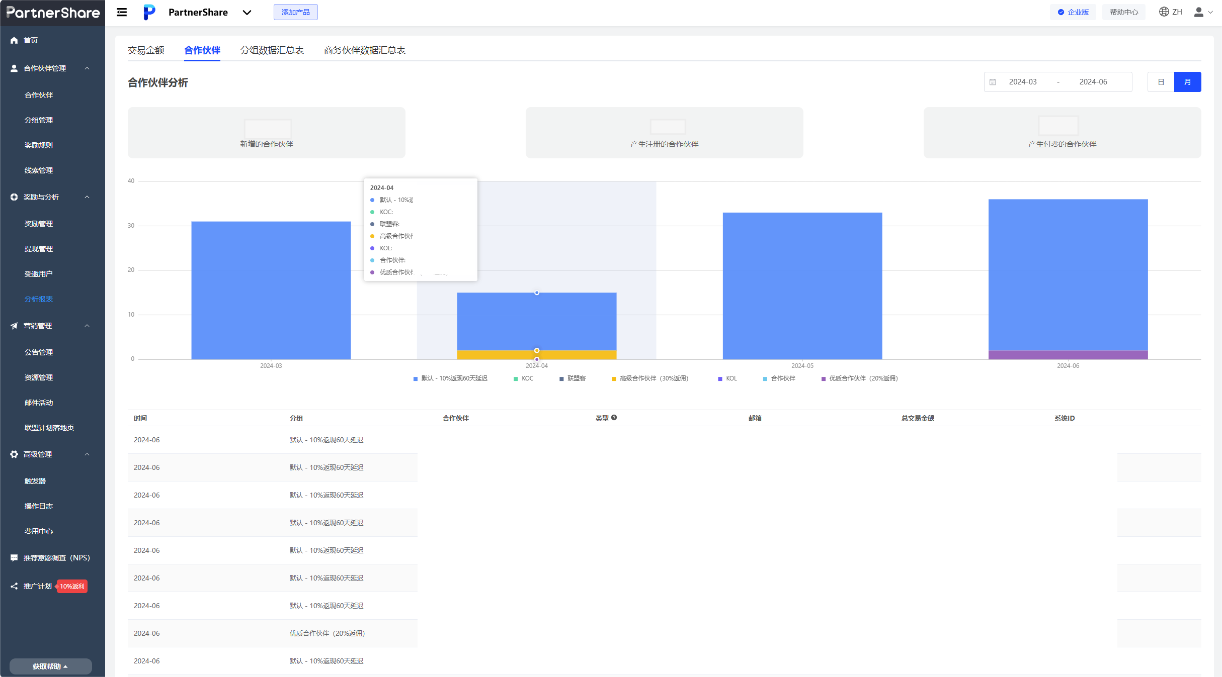The image size is (1222, 677).
Task: Click the 高级合作伙伴 yellow legend swatch
Action: [614, 379]
